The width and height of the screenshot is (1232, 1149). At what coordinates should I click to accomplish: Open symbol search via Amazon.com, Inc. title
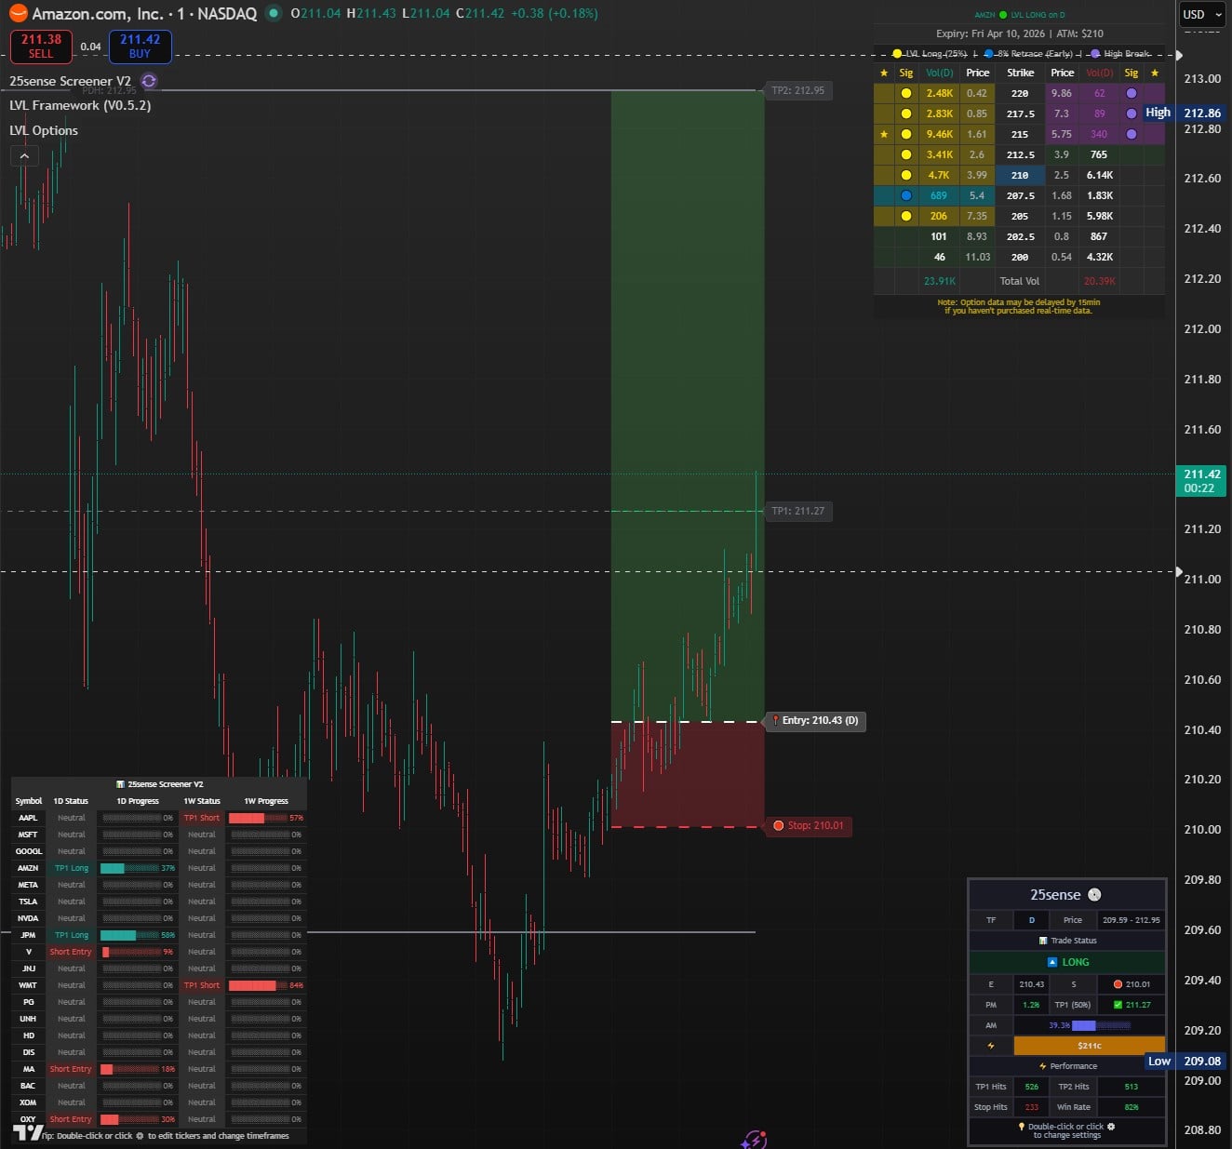click(98, 13)
